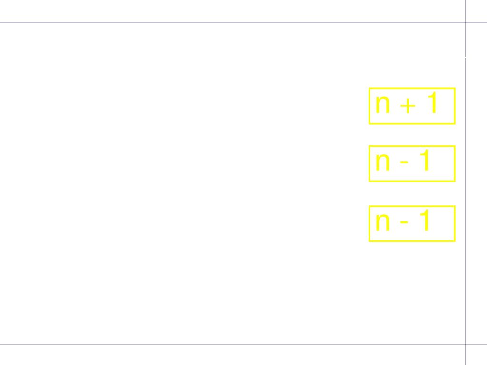Select the vertical gray guide line
487x365 pixels.
click(x=465, y=182)
